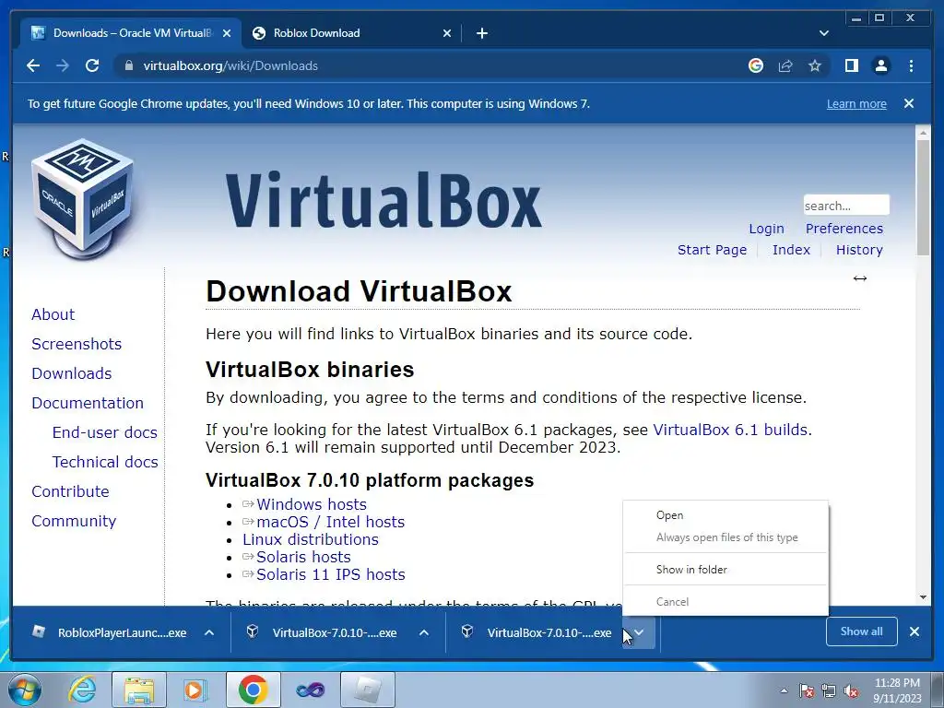Expand options for first VirtualBox download
The image size is (944, 708).
(424, 632)
